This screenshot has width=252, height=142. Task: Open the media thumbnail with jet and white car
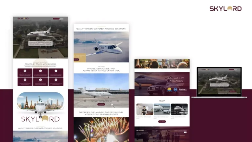pyautogui.click(x=162, y=109)
